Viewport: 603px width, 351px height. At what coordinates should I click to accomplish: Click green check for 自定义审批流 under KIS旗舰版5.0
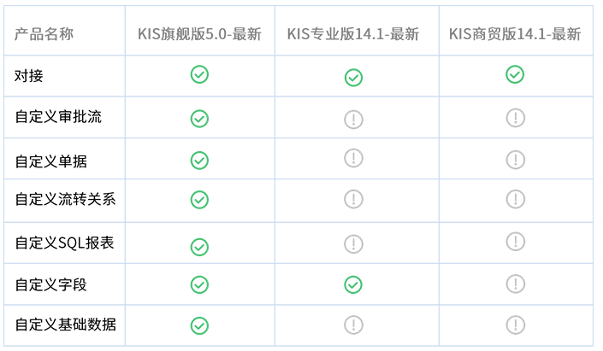(x=199, y=118)
